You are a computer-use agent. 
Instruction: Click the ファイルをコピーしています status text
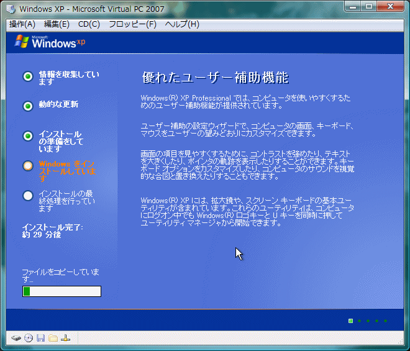[x=60, y=275]
